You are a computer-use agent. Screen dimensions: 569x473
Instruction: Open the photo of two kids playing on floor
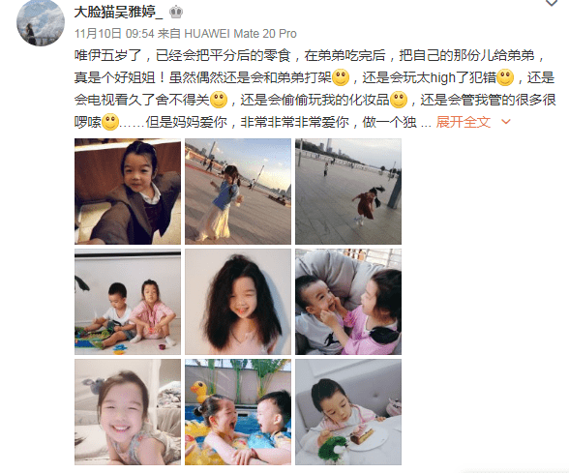128,302
